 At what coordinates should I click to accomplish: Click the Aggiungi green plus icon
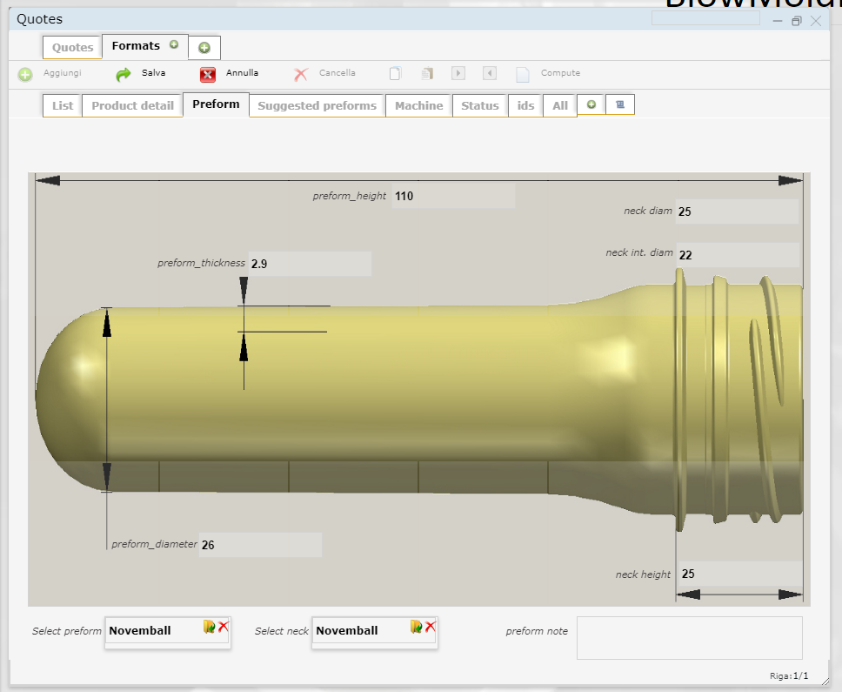pyautogui.click(x=25, y=75)
